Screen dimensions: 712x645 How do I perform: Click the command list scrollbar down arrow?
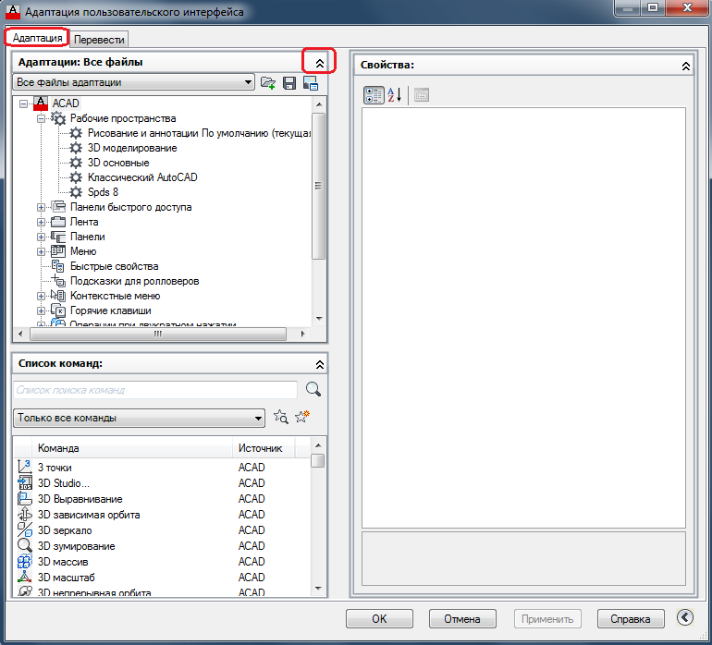pos(318,589)
